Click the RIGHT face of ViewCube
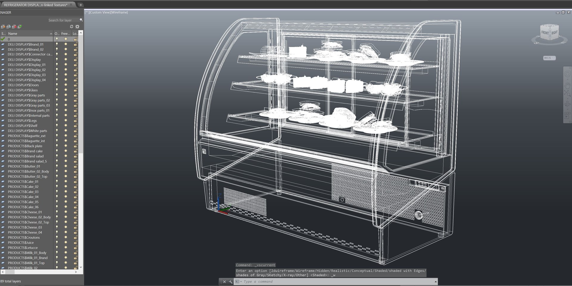This screenshot has width=572, height=286. 554,32
